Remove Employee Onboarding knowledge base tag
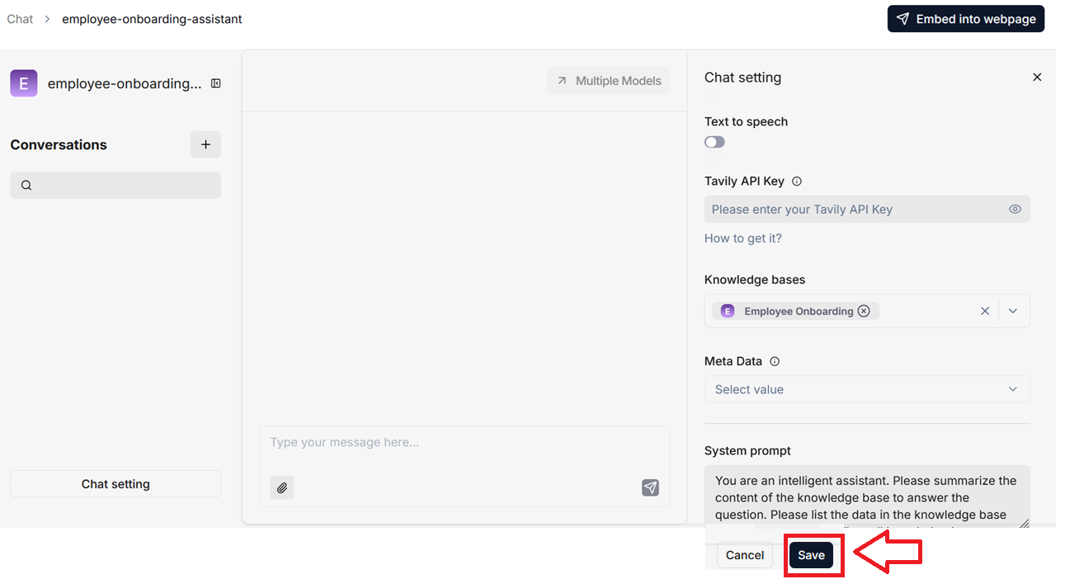The height and width of the screenshot is (579, 1065). (864, 311)
